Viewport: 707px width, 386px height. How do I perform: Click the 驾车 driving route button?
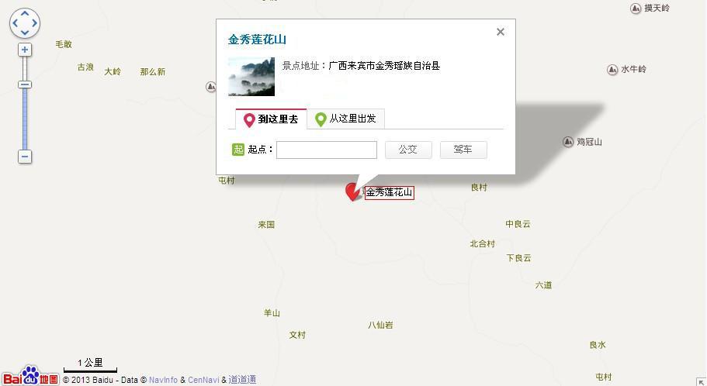click(x=463, y=150)
